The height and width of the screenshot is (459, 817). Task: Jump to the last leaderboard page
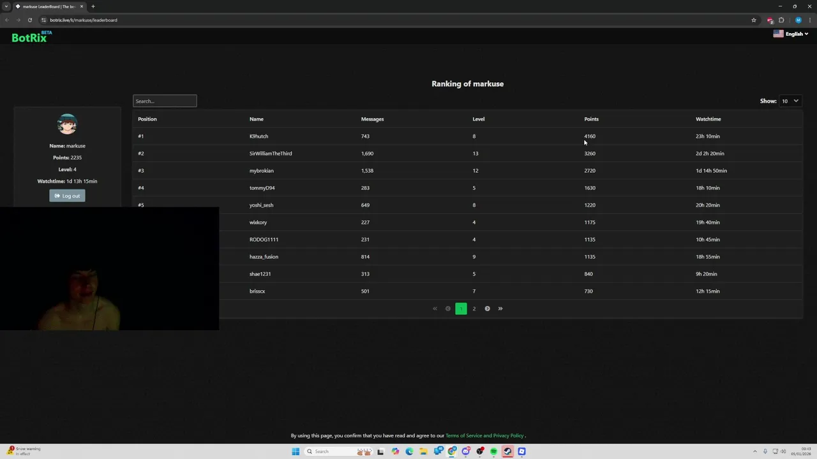(500, 309)
